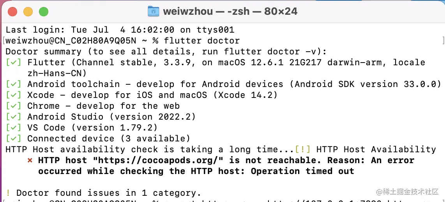Click checkmark beside Android Studio line
The height and width of the screenshot is (202, 445).
point(14,117)
